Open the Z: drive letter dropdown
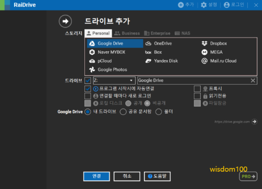Screen dimensions: 262x189 tap(114, 80)
